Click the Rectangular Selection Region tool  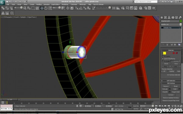(33, 8)
